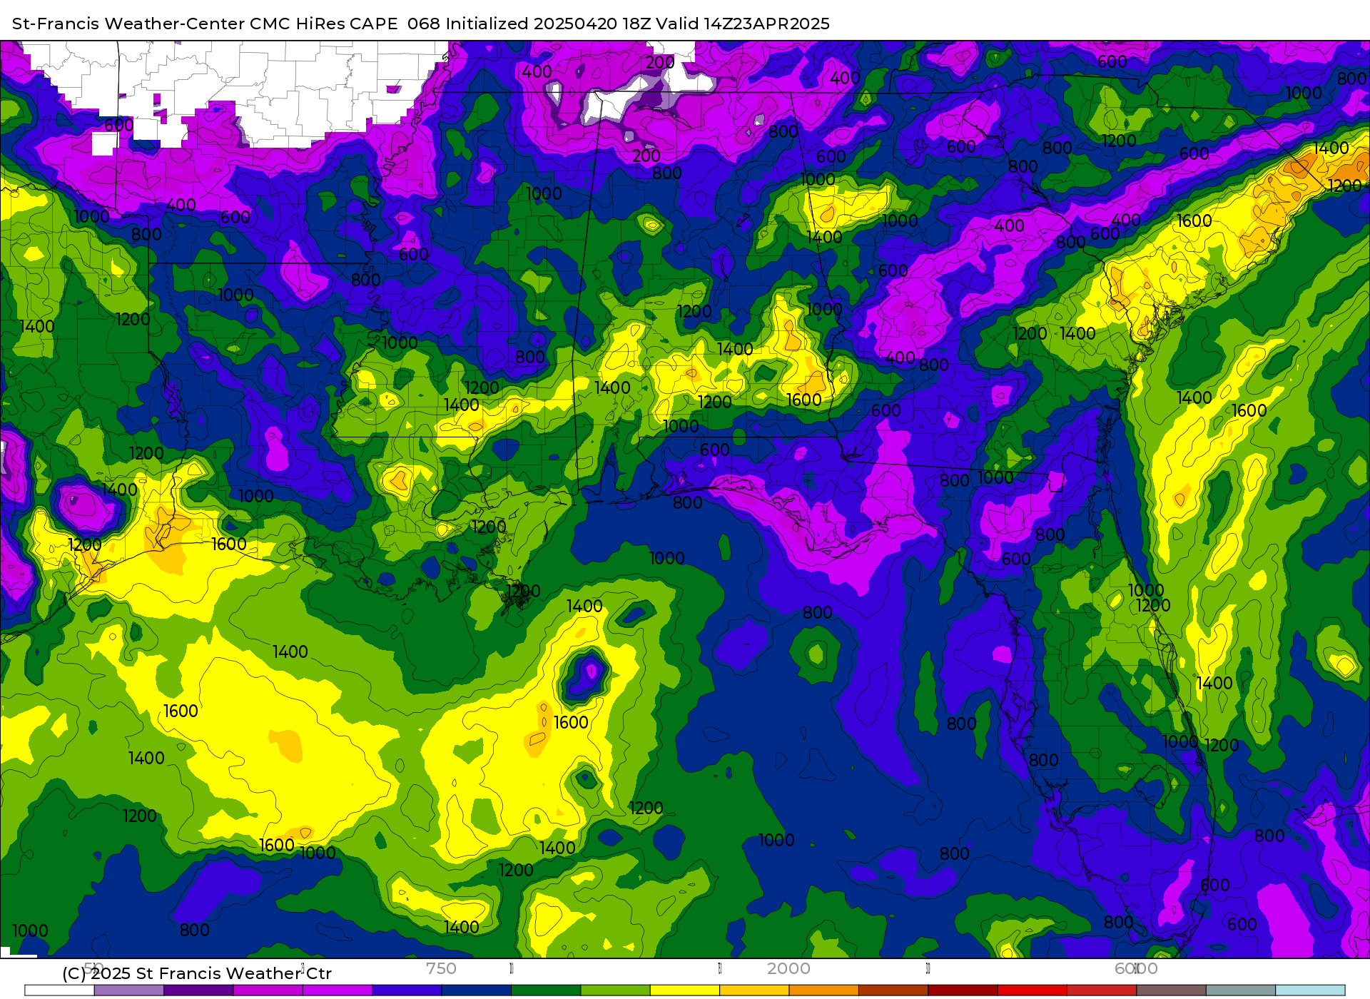The height and width of the screenshot is (999, 1370).
Task: Click the '750' legend scale label
Action: coord(441,968)
